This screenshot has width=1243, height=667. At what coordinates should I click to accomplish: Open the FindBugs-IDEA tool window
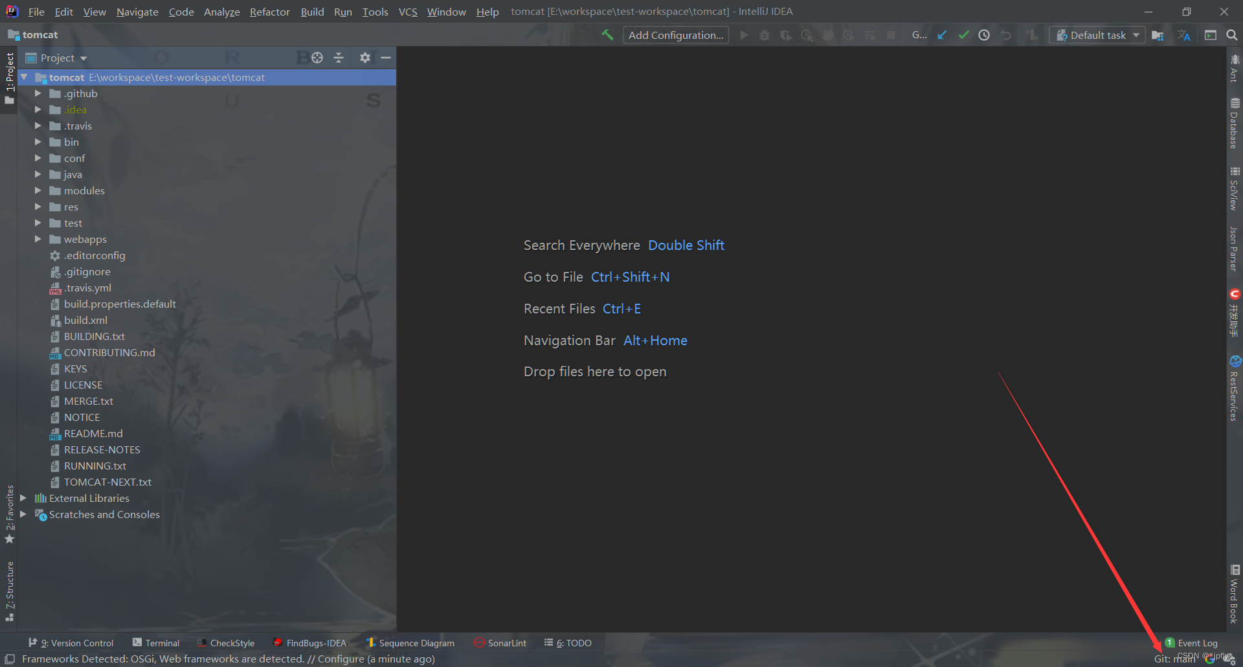309,643
